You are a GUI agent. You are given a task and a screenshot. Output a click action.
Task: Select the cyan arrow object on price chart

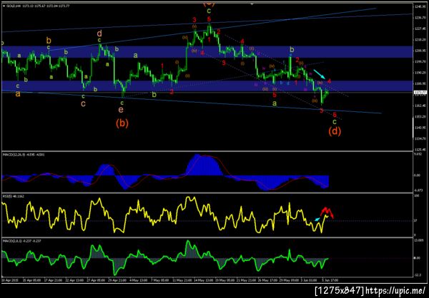pyautogui.click(x=319, y=74)
